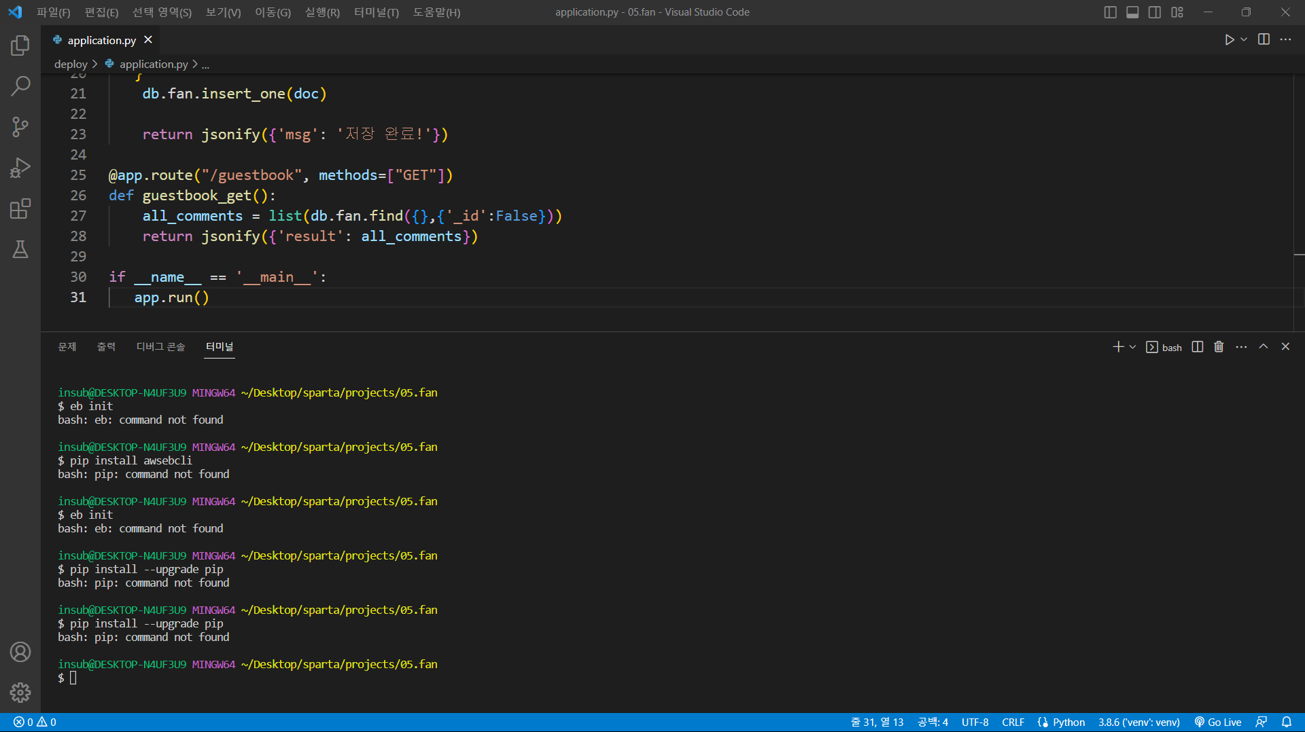Change the CRLF end of line sequence
This screenshot has height=732, width=1305.
point(1013,722)
